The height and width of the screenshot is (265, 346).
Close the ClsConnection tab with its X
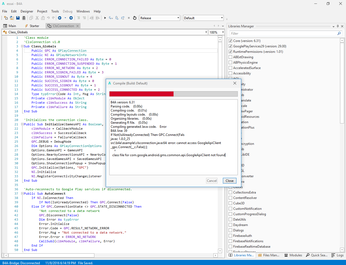click(78, 26)
